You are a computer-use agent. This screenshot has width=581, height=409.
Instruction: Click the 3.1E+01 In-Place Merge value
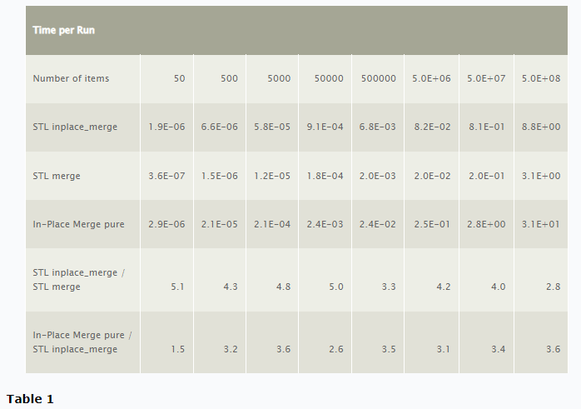[x=540, y=224]
